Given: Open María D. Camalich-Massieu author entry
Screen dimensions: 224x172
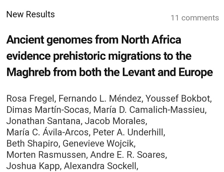Looking at the screenshot, I should point(149,110).
